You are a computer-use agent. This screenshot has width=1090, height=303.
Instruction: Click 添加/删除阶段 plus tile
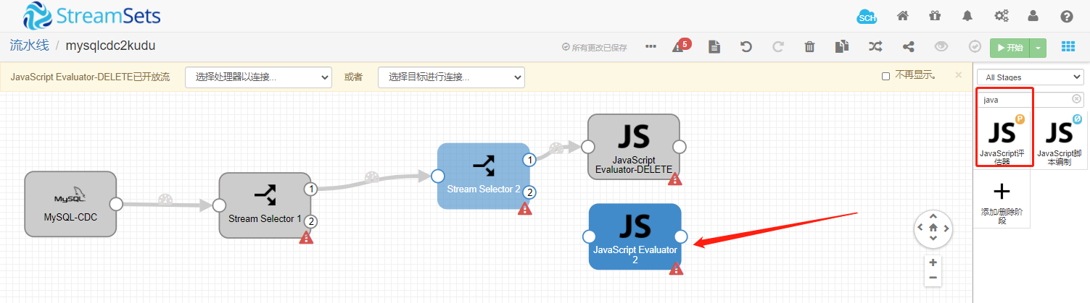point(1002,199)
